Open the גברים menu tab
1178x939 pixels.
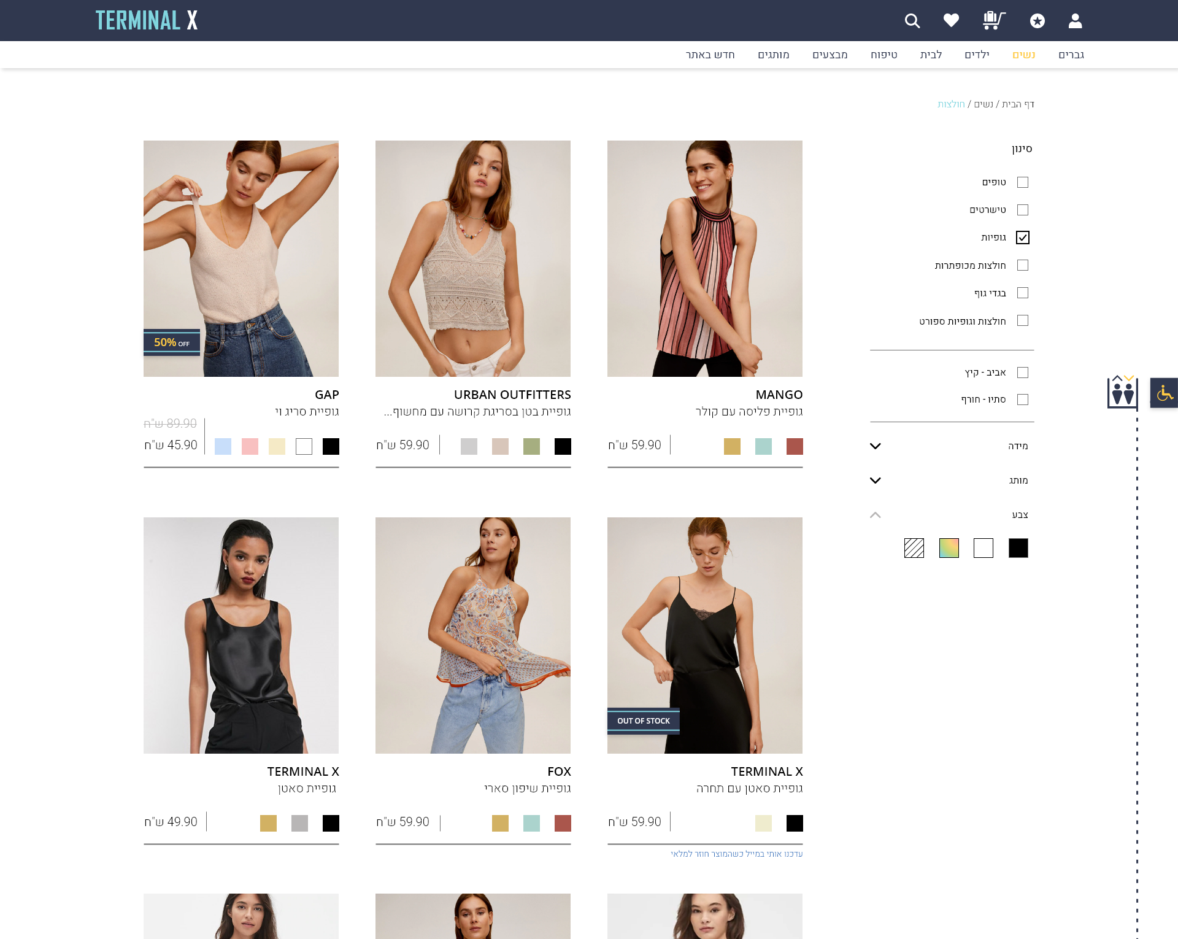click(x=1071, y=55)
